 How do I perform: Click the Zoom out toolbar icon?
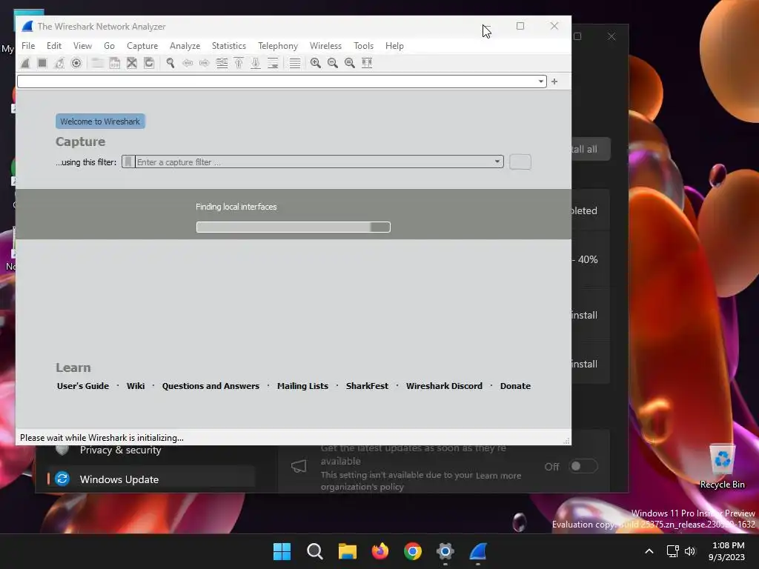pos(333,63)
